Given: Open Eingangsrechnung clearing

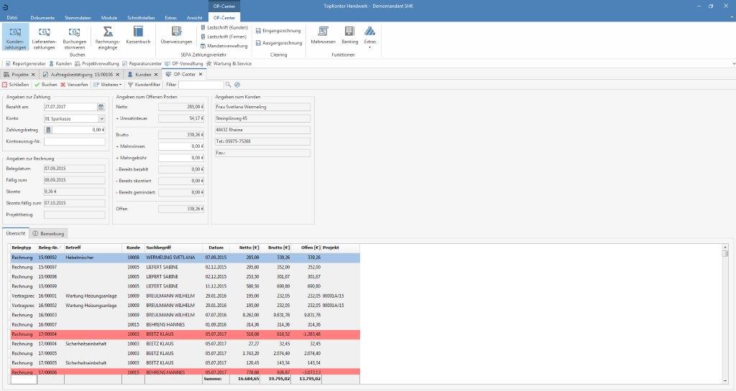Looking at the screenshot, I should (278, 31).
